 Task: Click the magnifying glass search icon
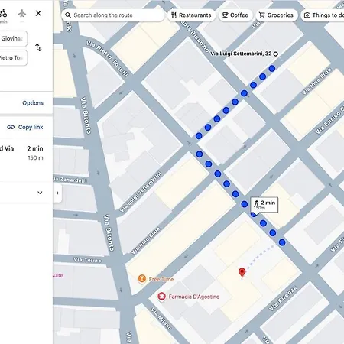[x=68, y=15]
